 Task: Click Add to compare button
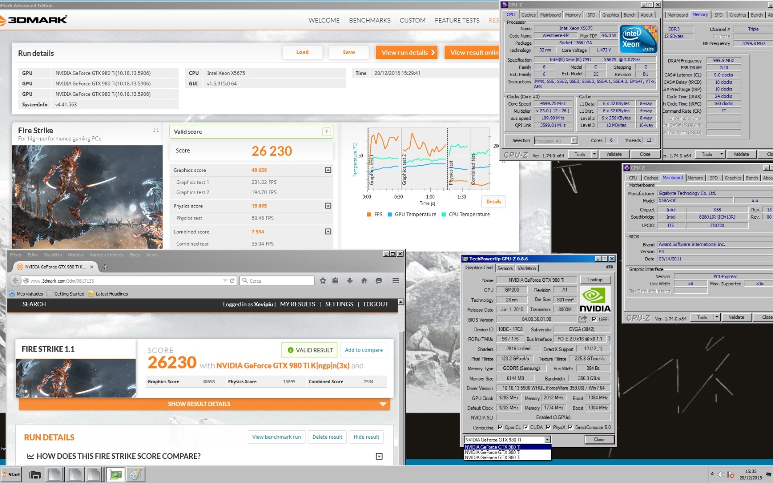pyautogui.click(x=364, y=350)
